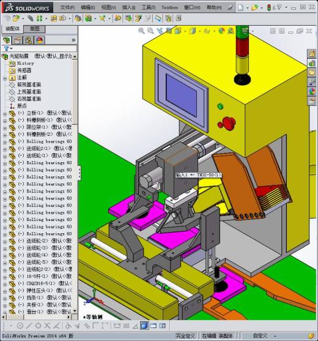Click the Mate paperclip icon
Screen dimensions: 318x341
coord(30,18)
